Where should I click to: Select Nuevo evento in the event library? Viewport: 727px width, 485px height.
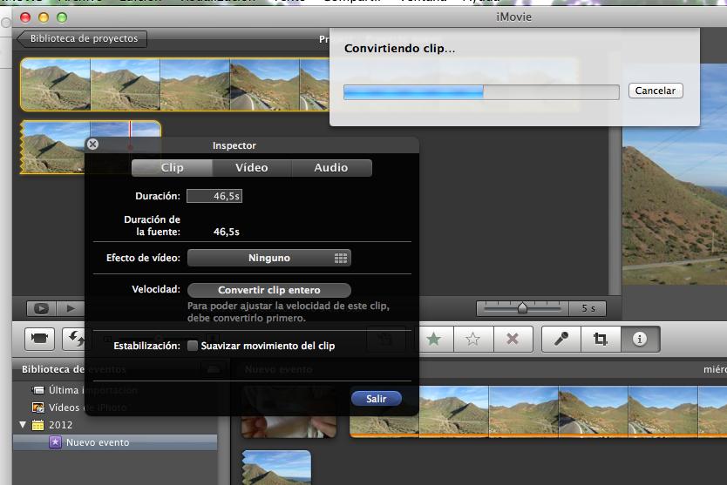[x=97, y=442]
